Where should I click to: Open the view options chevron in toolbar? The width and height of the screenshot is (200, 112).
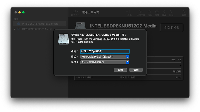click(78, 11)
